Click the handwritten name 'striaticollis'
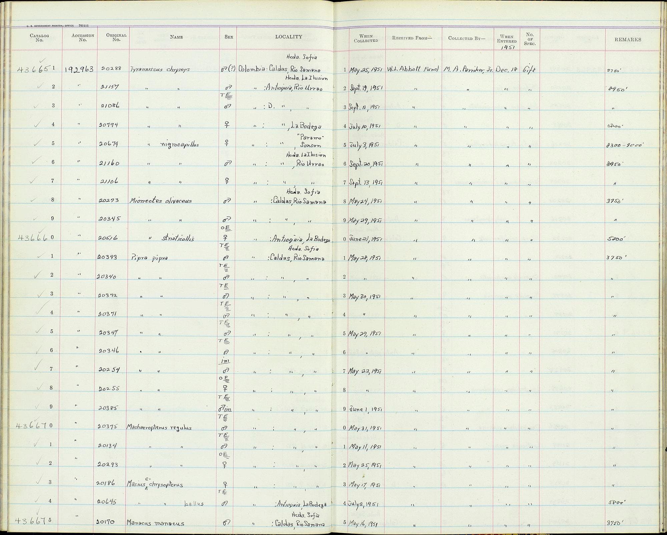The height and width of the screenshot is (535, 667). [x=178, y=238]
